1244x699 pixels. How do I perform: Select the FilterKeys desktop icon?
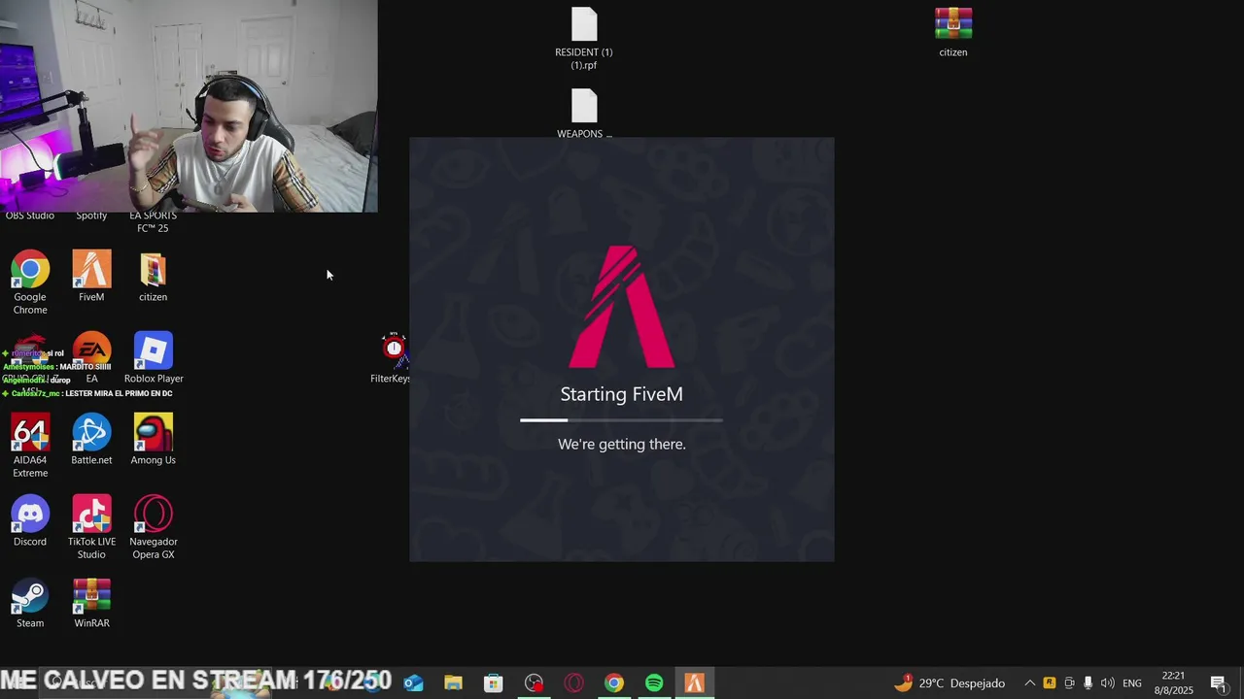(x=393, y=358)
